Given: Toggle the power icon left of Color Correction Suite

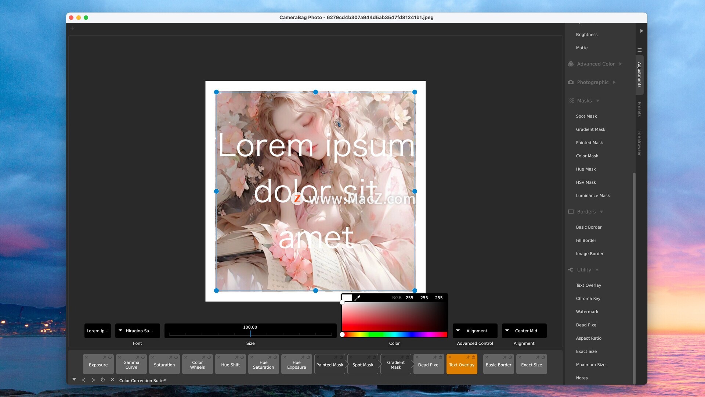Looking at the screenshot, I should [103, 380].
